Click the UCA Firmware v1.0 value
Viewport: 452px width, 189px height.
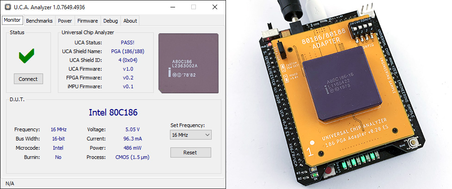click(128, 69)
